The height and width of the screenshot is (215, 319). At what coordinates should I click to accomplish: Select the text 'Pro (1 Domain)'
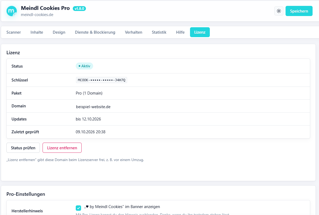[89, 93]
